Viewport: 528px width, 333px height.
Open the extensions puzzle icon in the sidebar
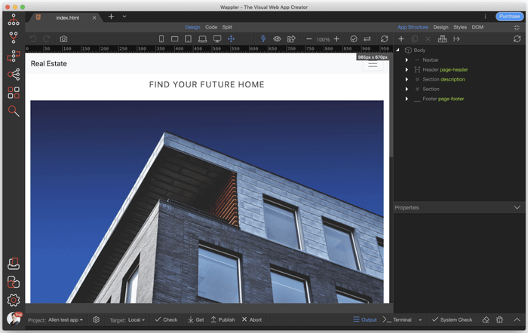pos(14,282)
